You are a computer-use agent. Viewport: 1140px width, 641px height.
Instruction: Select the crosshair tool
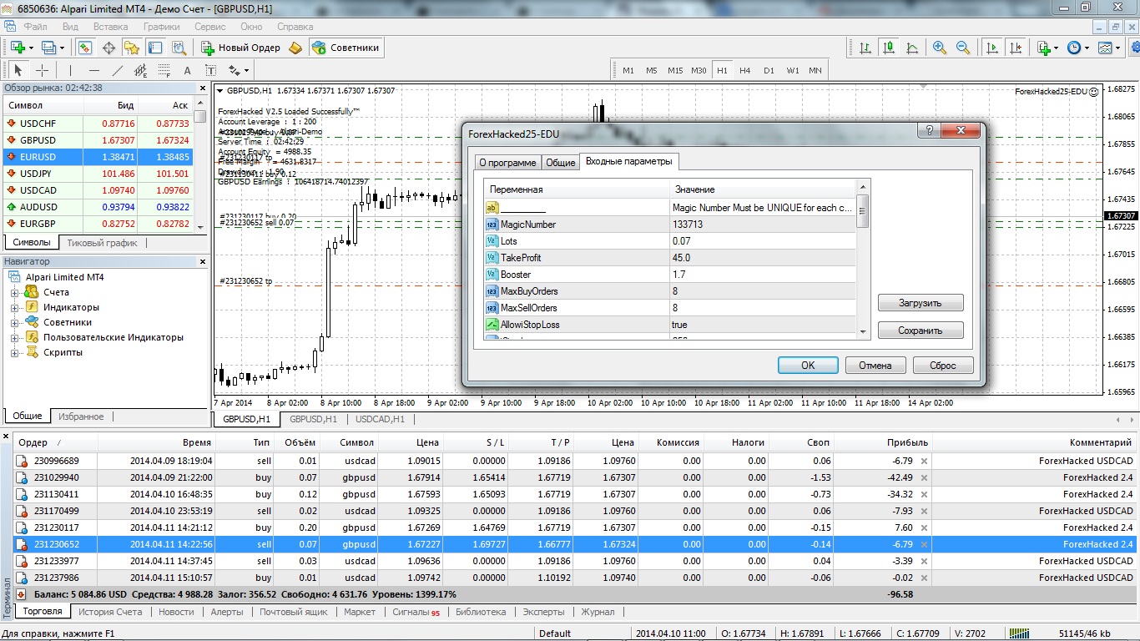pos(42,71)
